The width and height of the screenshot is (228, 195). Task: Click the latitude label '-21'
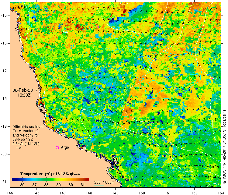(x=3, y=182)
